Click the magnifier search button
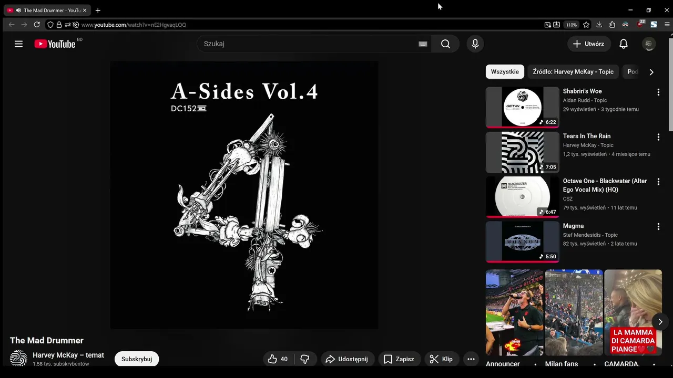This screenshot has width=673, height=378. (445, 44)
